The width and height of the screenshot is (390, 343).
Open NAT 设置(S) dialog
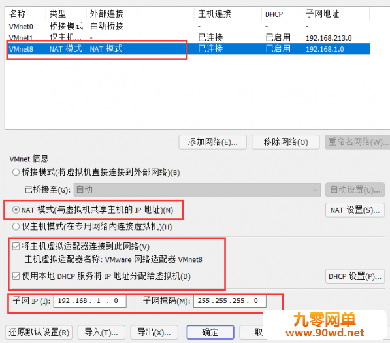[355, 210]
